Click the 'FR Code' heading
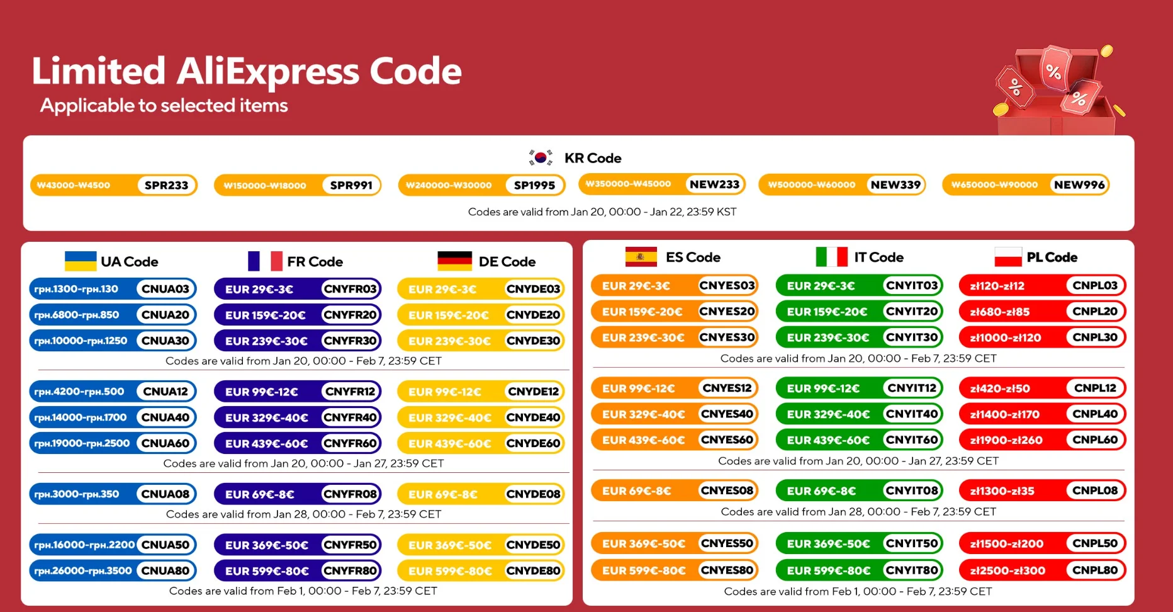This screenshot has width=1173, height=612. coord(315,261)
